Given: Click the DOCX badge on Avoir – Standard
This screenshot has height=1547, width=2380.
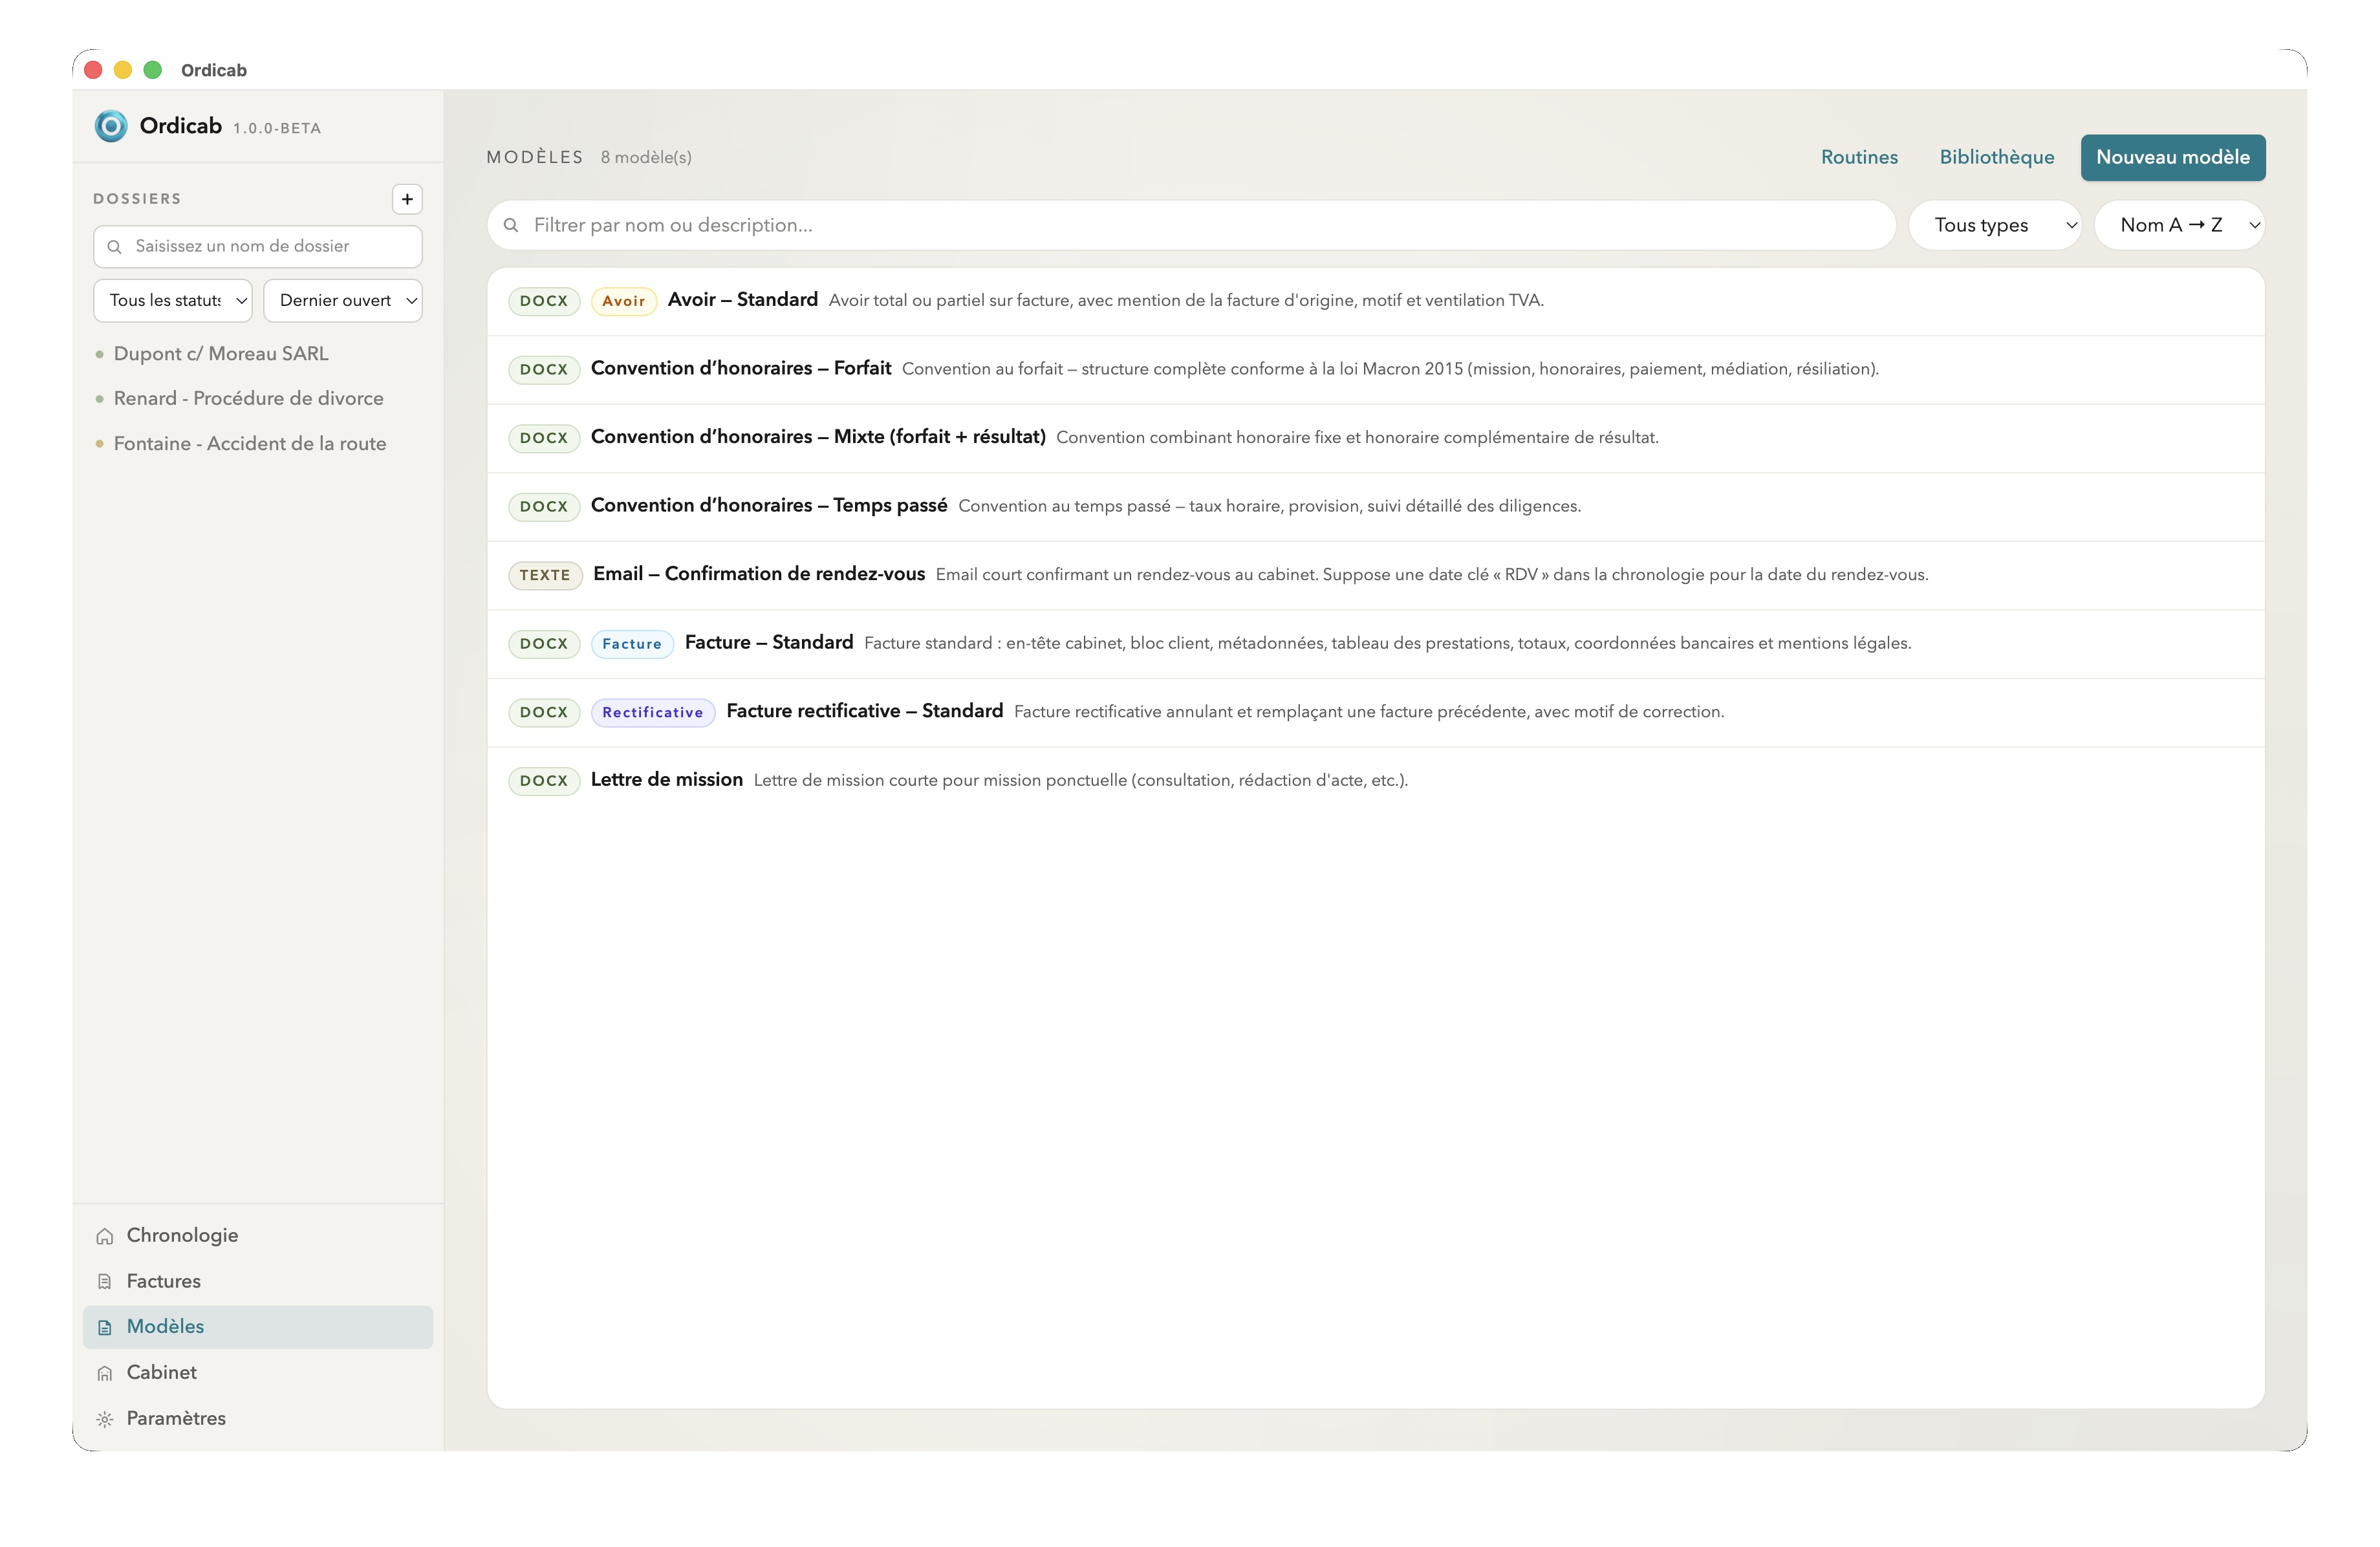Looking at the screenshot, I should [544, 301].
